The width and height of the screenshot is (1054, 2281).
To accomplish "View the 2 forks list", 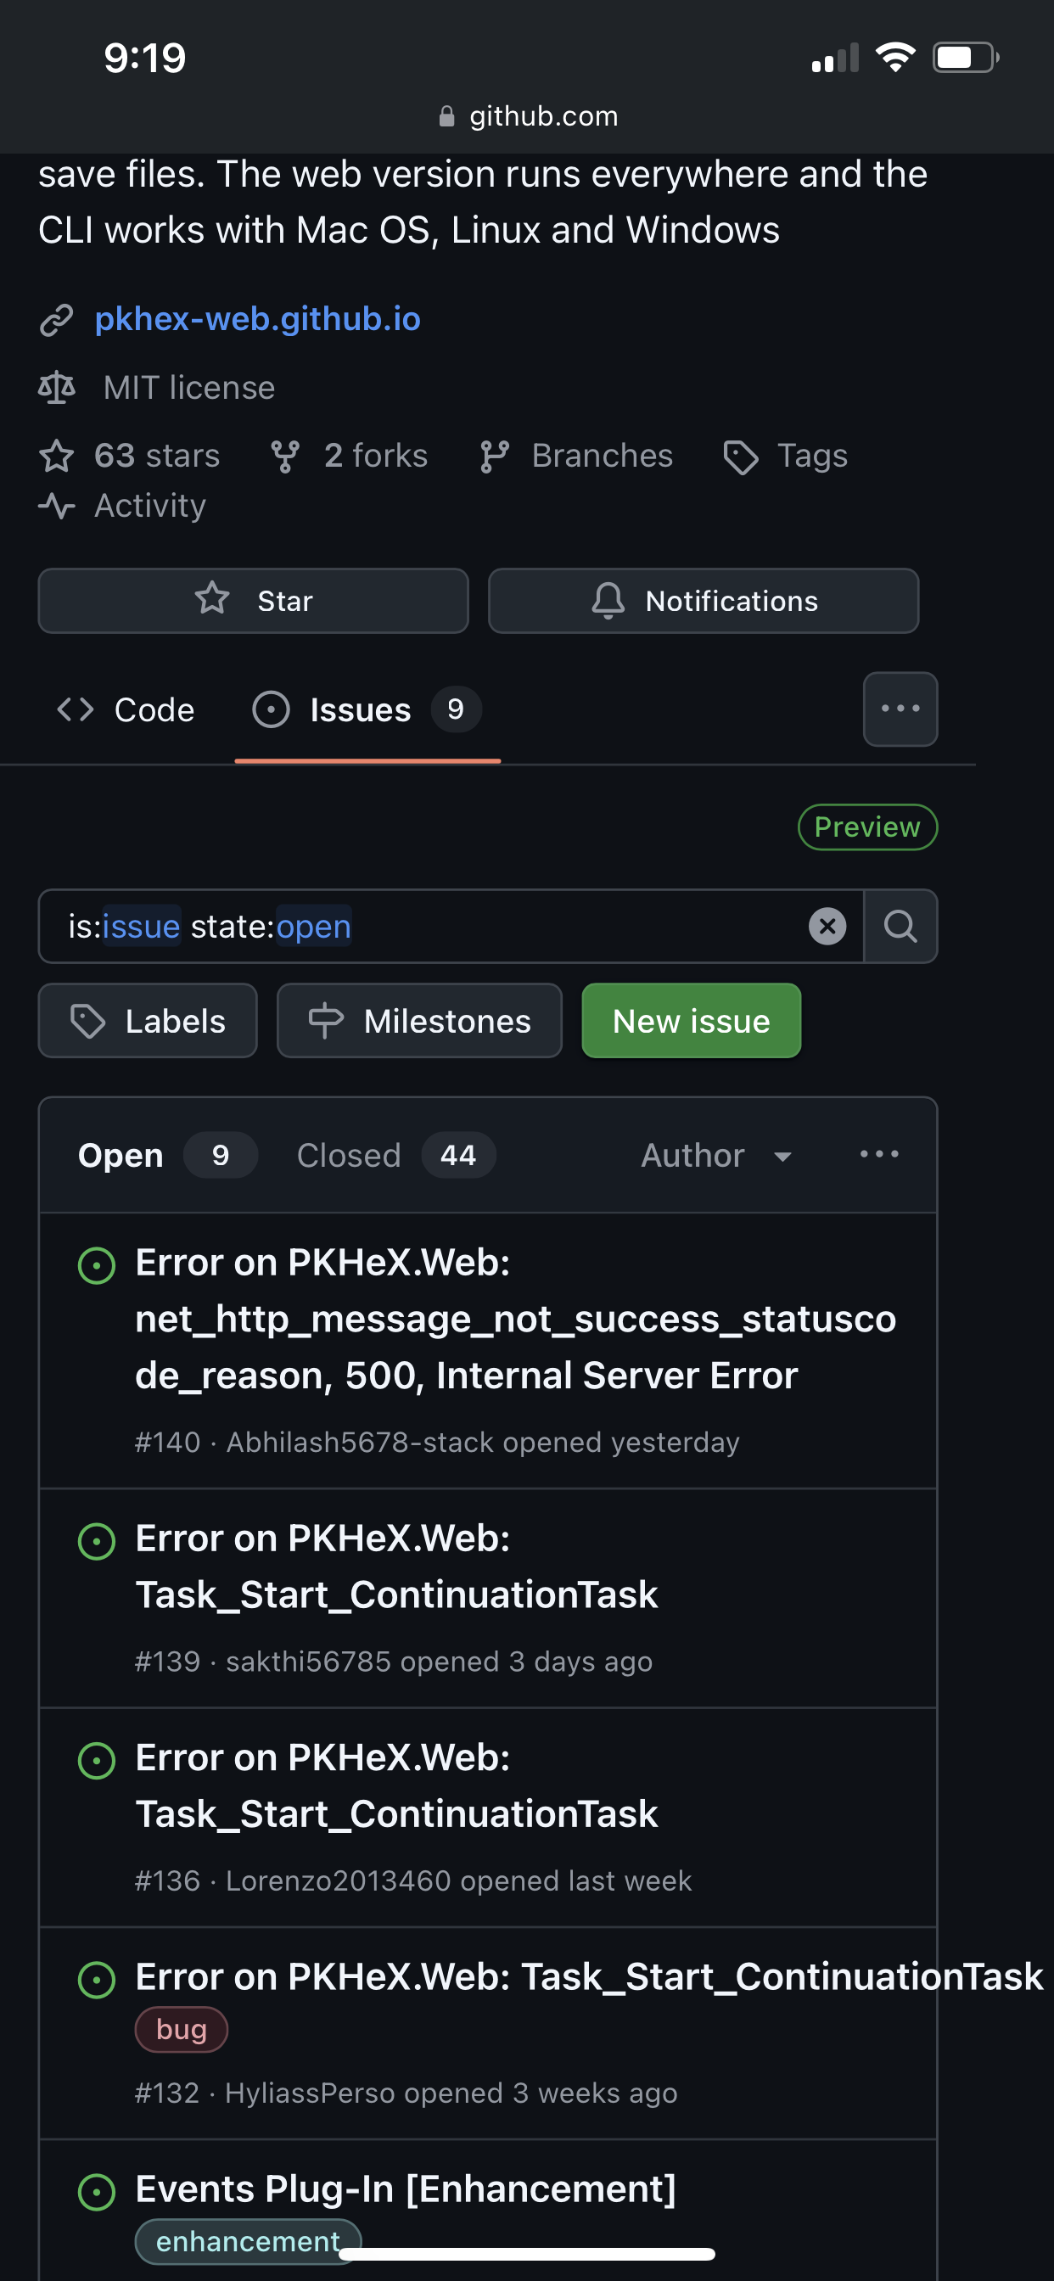I will [x=350, y=456].
